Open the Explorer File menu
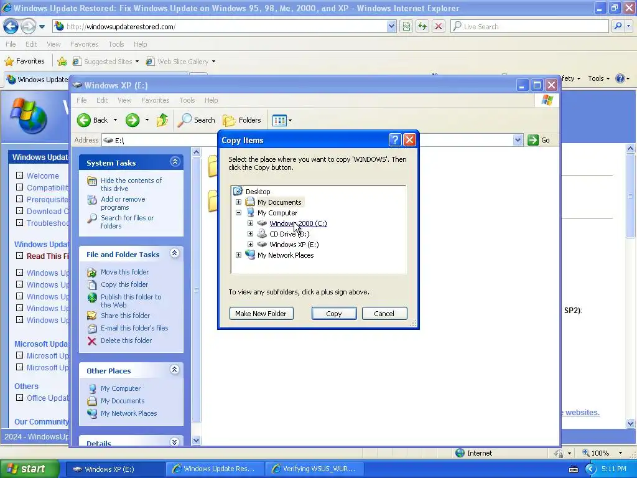The height and width of the screenshot is (478, 637). [81, 100]
